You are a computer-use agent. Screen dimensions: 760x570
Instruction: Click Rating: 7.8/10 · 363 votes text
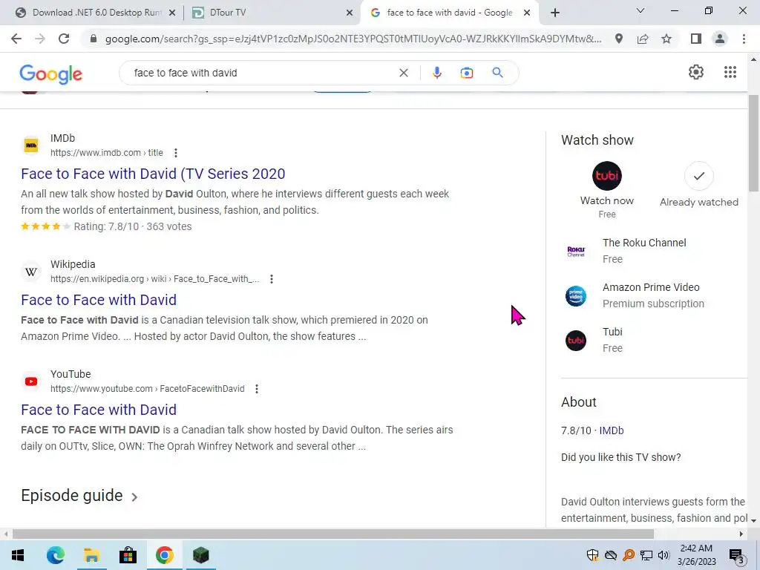tap(133, 226)
